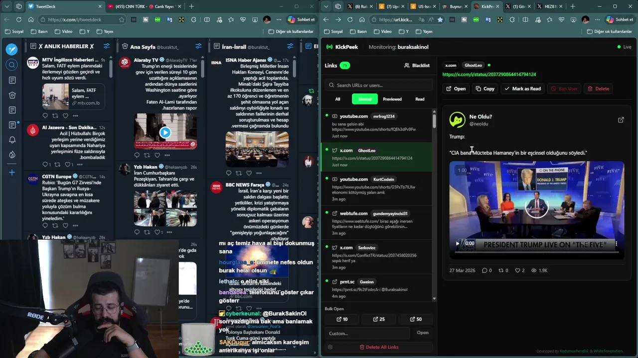Click Sohbet et Copilot button in left browser
Screen dimensions: 638x358
pos(301,19)
